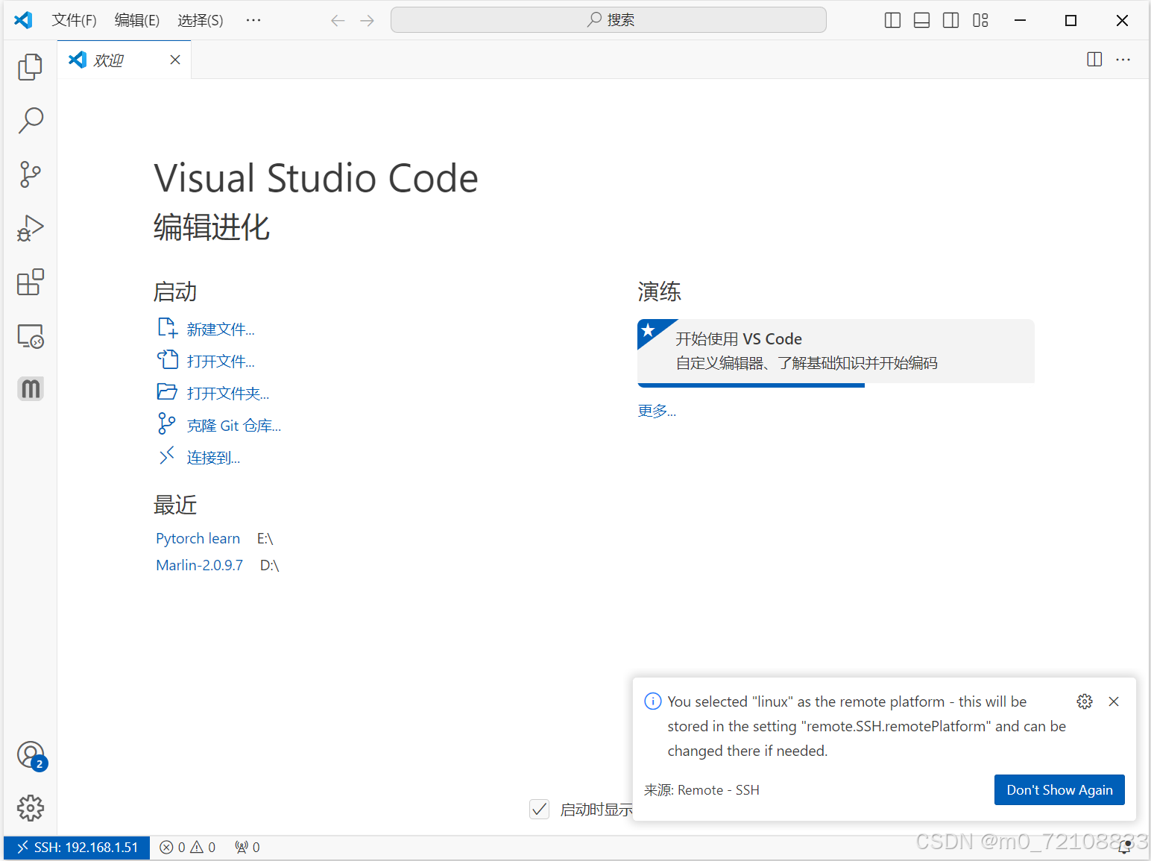Open the 文件 menu
The height and width of the screenshot is (861, 1151).
[74, 20]
